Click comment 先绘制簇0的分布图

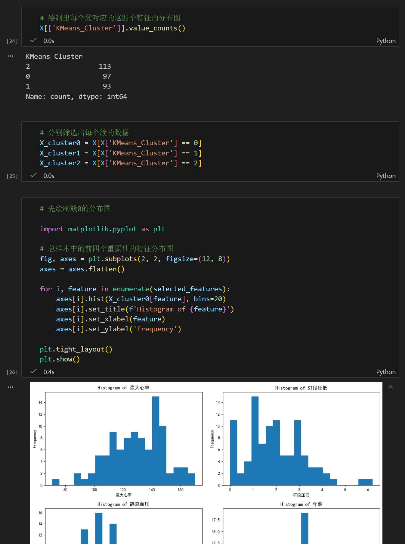(76, 208)
